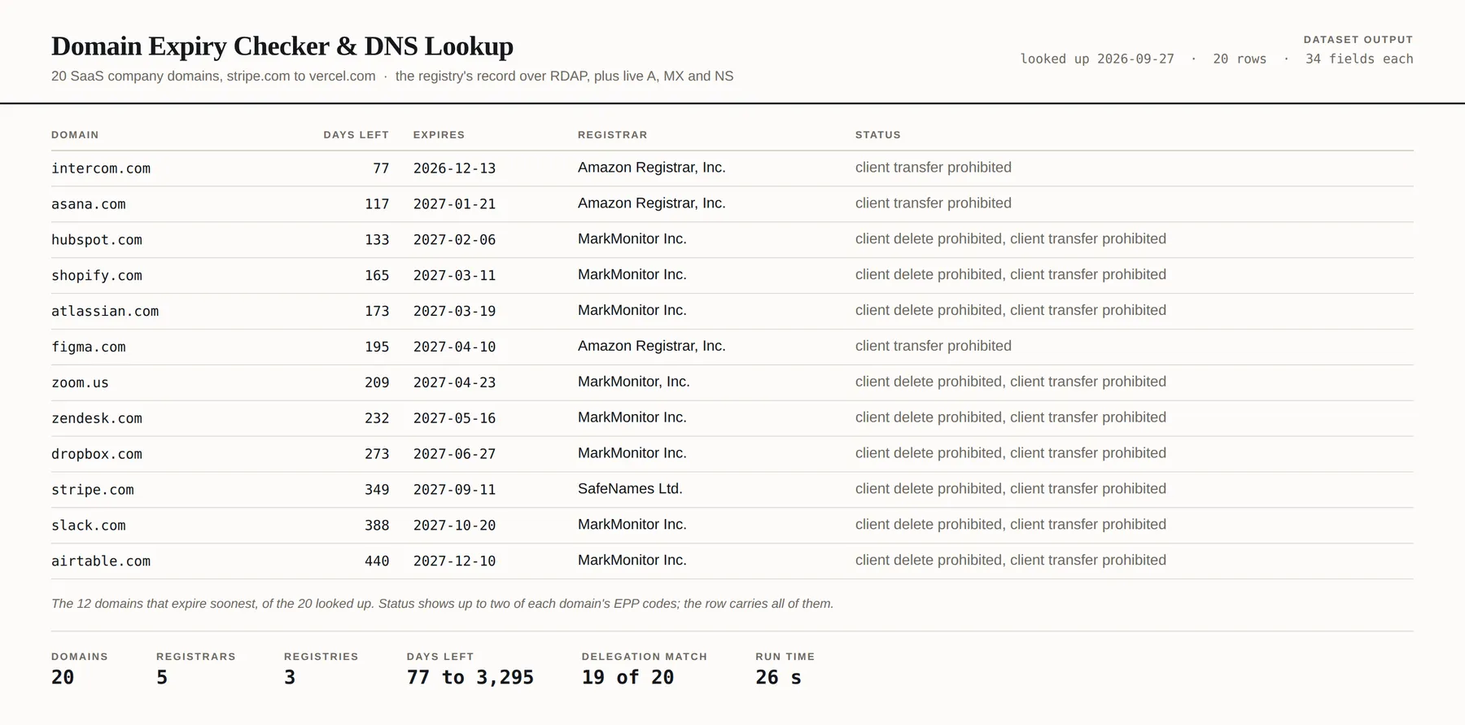The image size is (1465, 725).
Task: Click Amazon Registrar, Inc. in the figma.com row
Action: (x=652, y=347)
